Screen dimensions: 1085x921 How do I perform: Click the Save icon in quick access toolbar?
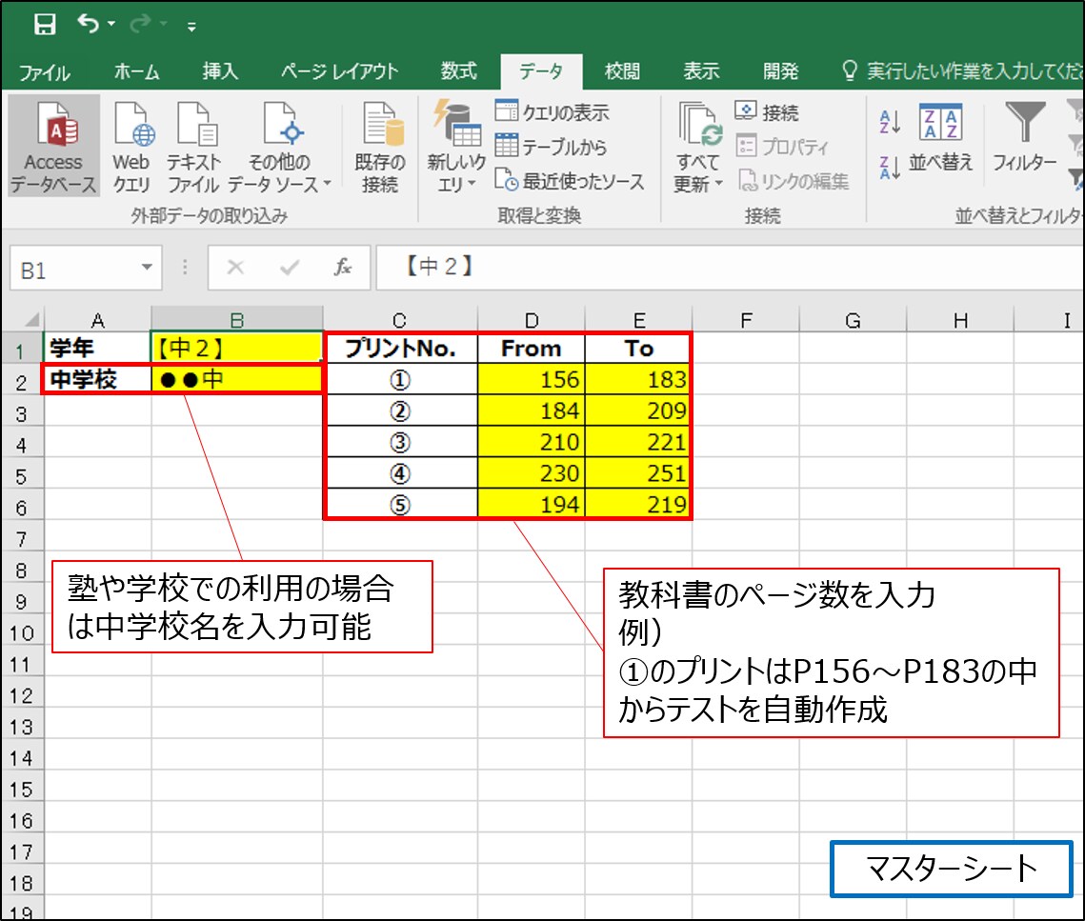click(45, 25)
